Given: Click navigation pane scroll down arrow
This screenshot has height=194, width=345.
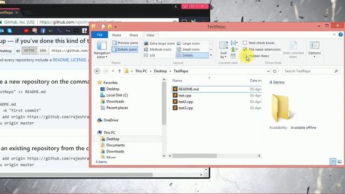Looking at the screenshot, I should (164, 156).
